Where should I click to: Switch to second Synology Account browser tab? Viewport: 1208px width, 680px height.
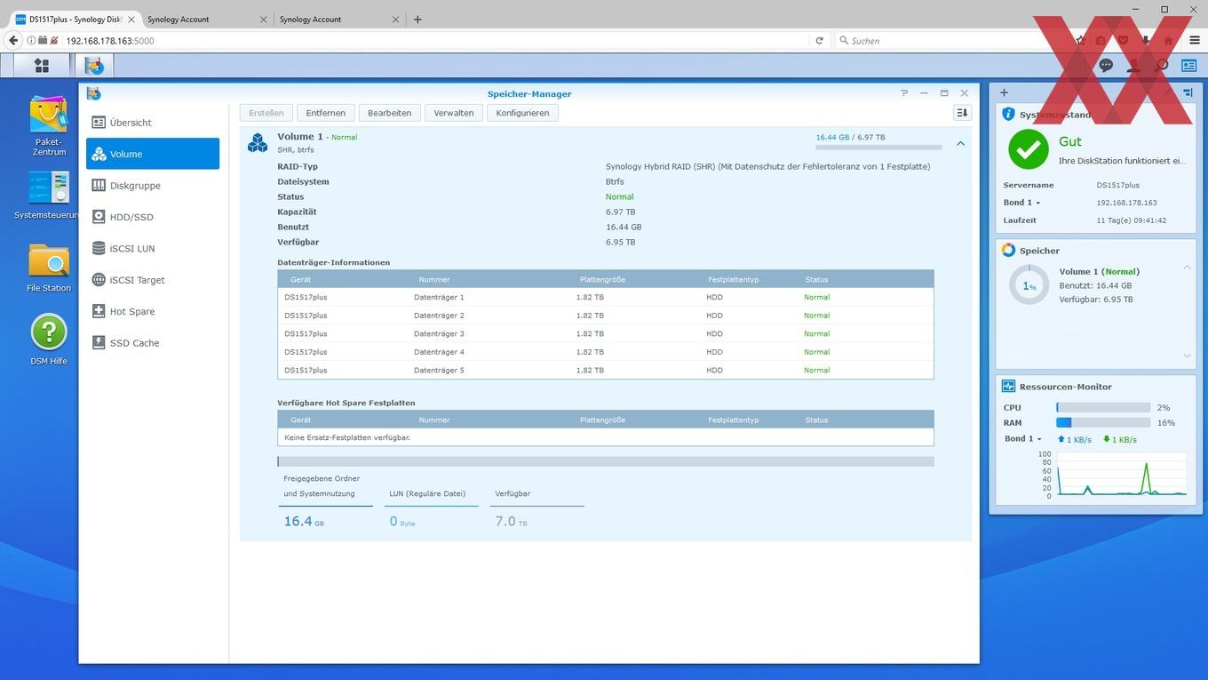[205, 19]
